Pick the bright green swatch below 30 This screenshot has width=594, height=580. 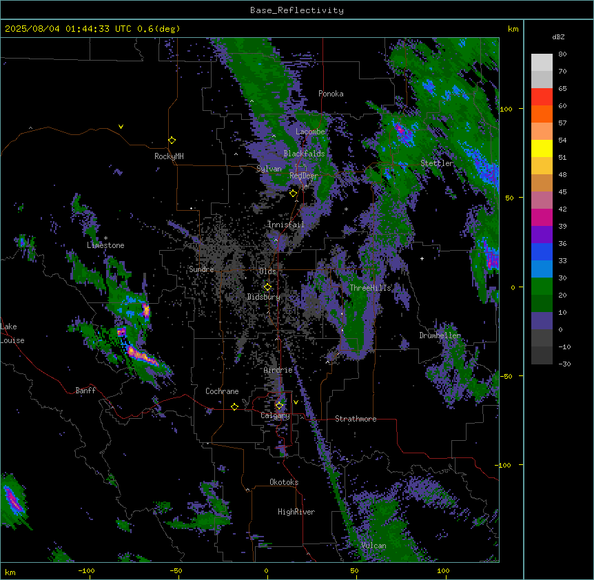click(x=542, y=287)
